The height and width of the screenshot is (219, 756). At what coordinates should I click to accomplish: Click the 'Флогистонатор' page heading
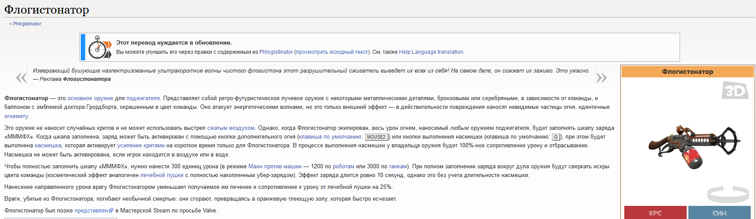[47, 10]
